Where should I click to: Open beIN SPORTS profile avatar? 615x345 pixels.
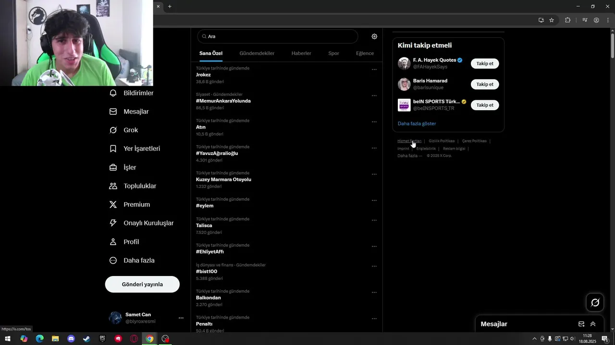[404, 105]
